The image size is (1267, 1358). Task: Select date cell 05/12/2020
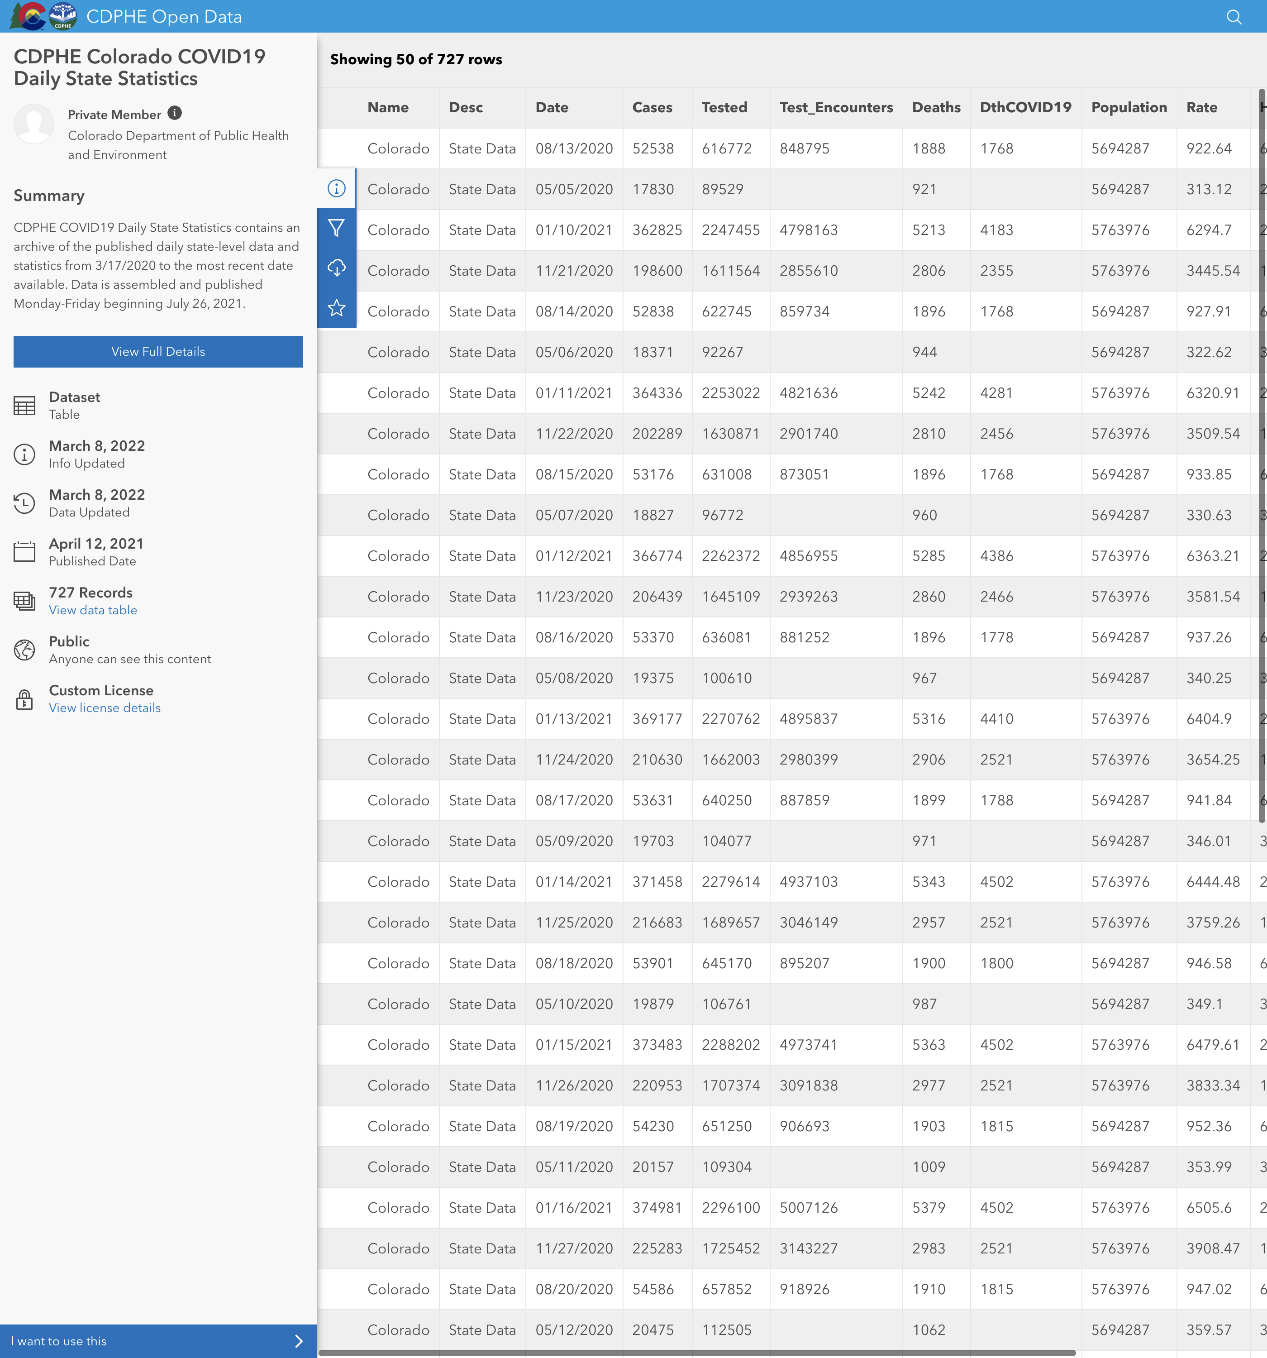pyautogui.click(x=574, y=1330)
